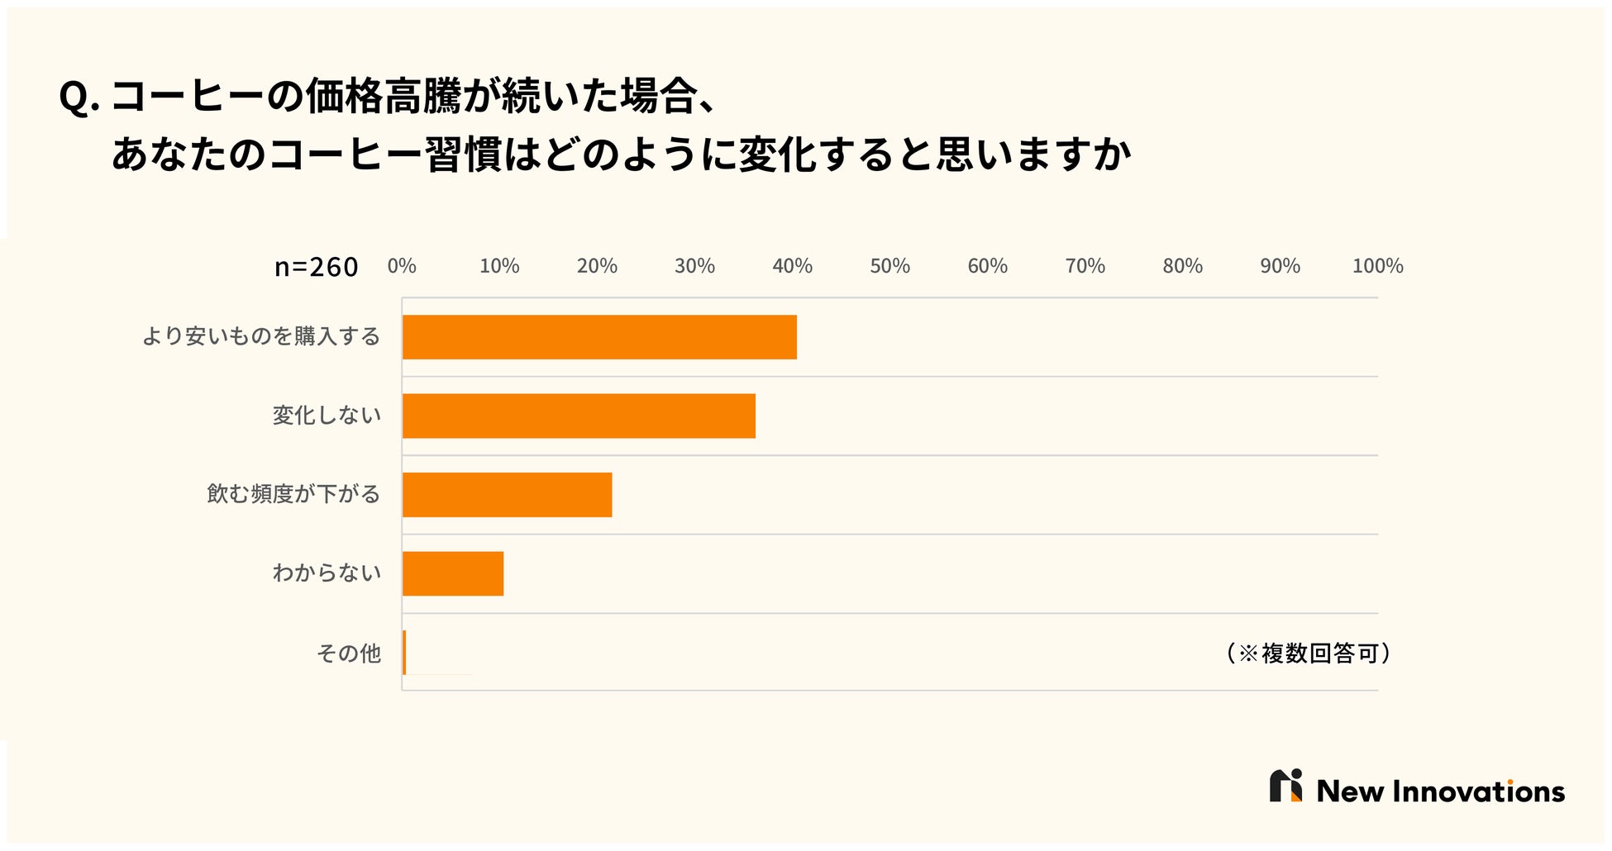This screenshot has width=1612, height=851.
Task: Click the ※複数回答可 note
Action: pyautogui.click(x=1306, y=654)
